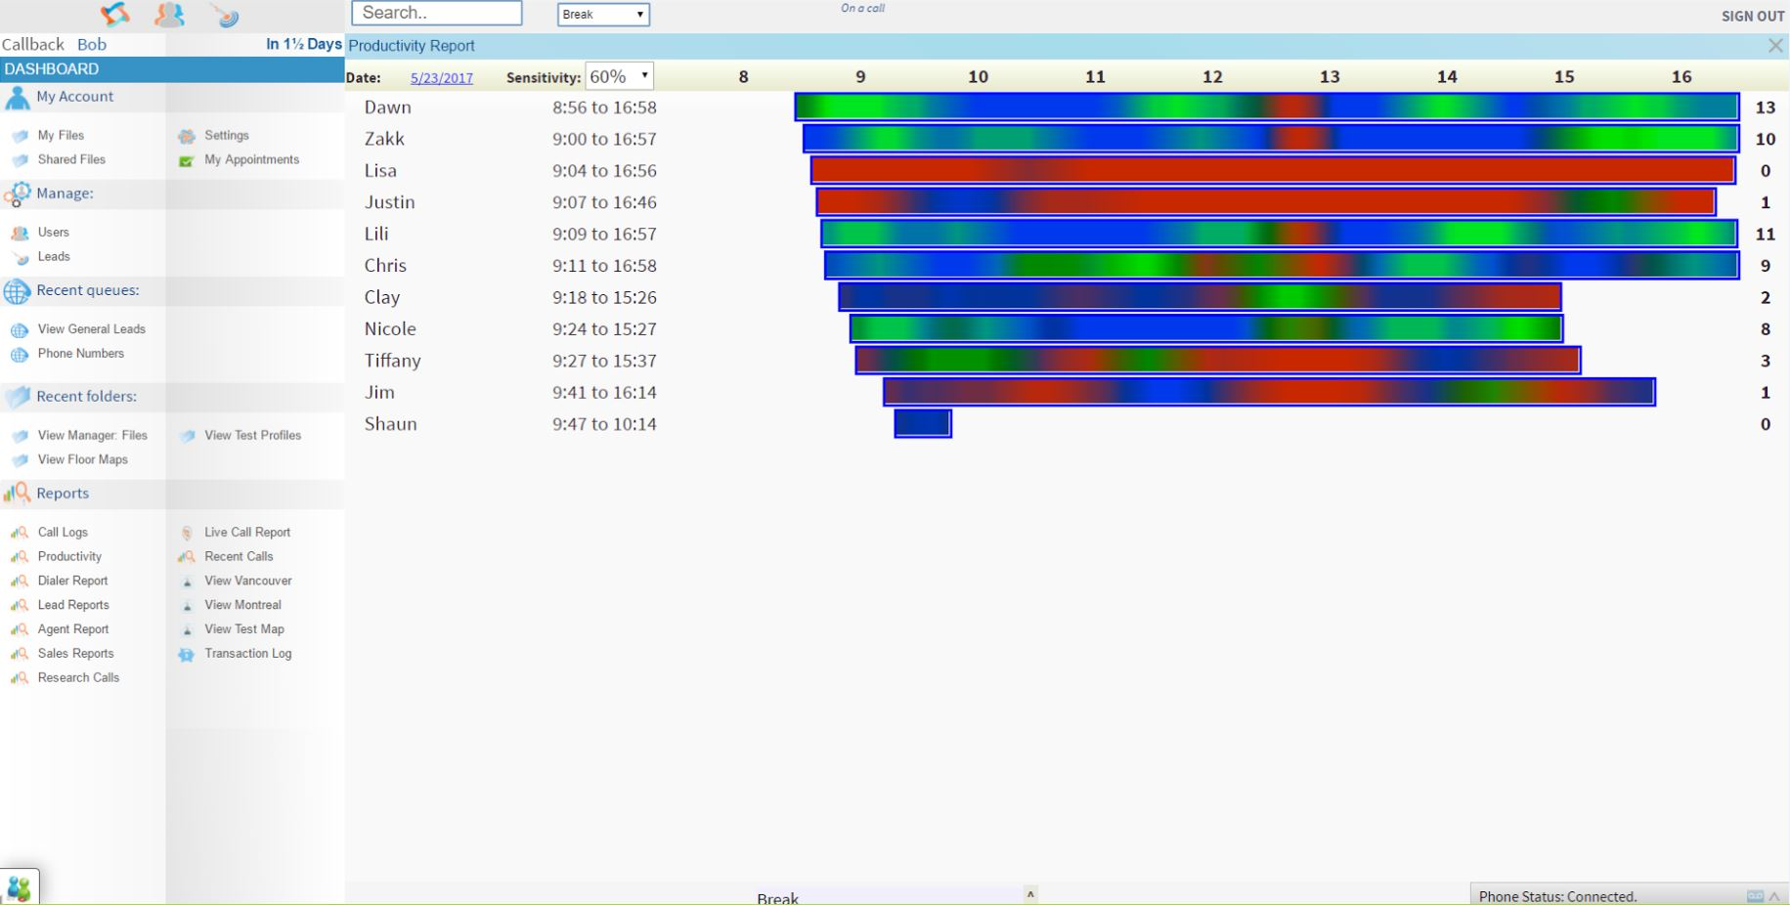Viewport: 1790px width, 905px height.
Task: Click Justin's productivity timeline bar
Action: pos(1266,201)
